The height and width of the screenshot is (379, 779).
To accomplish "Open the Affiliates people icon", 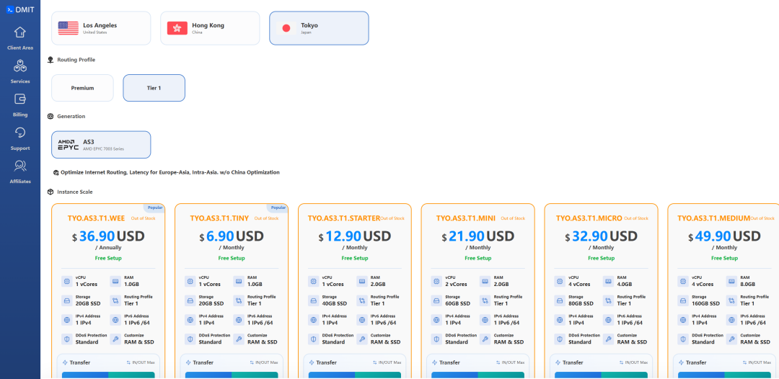I will pyautogui.click(x=20, y=166).
